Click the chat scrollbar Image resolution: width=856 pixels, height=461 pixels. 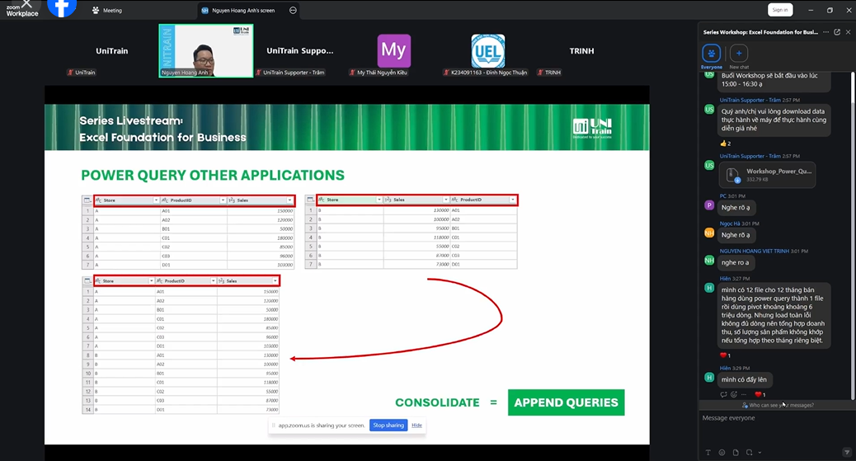pos(853,235)
